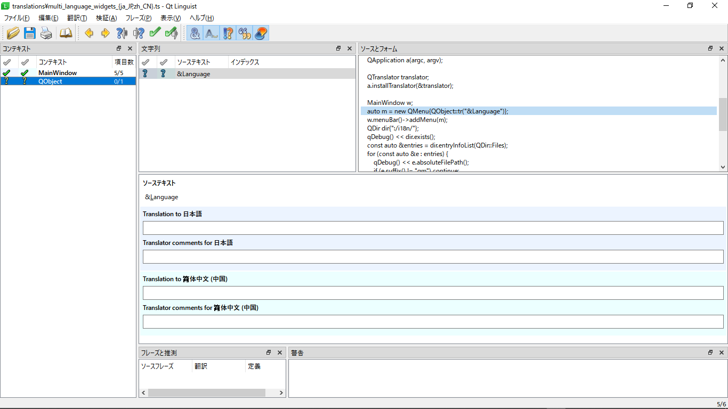Click the source code vertical scrollbar thumb
Screen dimensions: 728x409
[723, 114]
